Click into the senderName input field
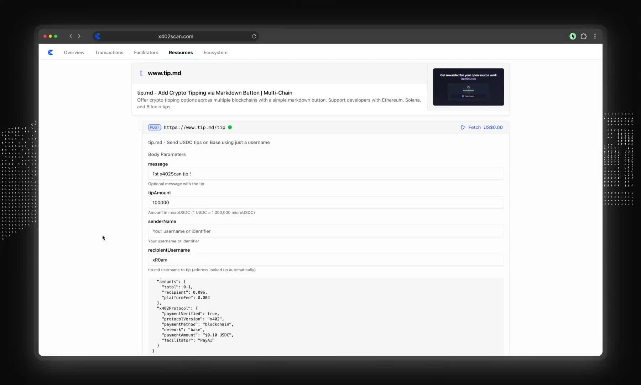The width and height of the screenshot is (641, 385). tap(326, 231)
